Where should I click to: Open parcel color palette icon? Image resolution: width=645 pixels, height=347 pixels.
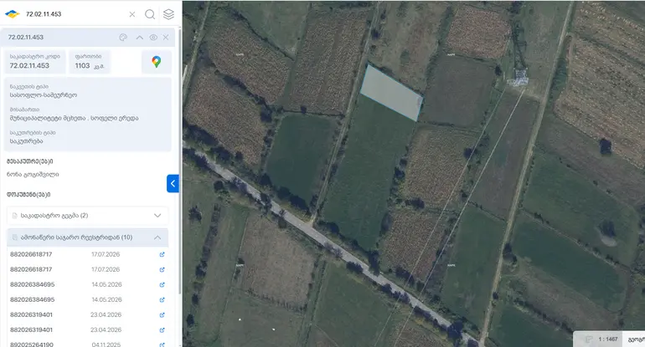[x=123, y=38]
